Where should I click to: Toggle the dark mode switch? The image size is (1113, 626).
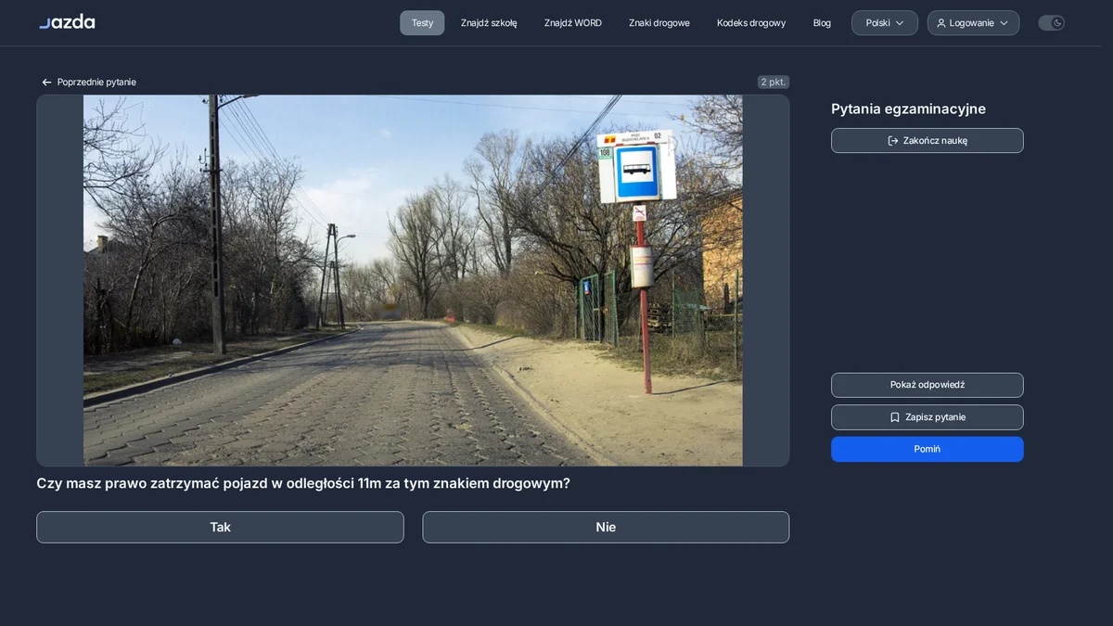point(1051,23)
